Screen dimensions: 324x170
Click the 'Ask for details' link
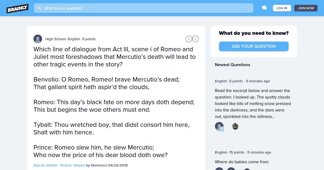45,165
